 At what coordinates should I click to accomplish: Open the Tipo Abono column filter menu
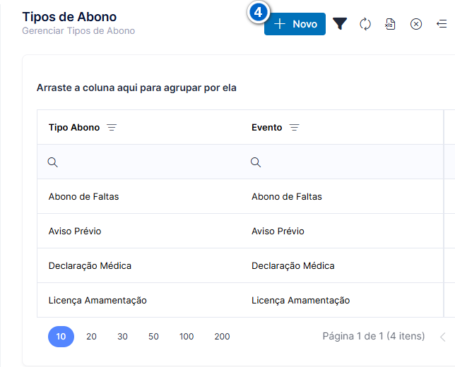pyautogui.click(x=112, y=127)
